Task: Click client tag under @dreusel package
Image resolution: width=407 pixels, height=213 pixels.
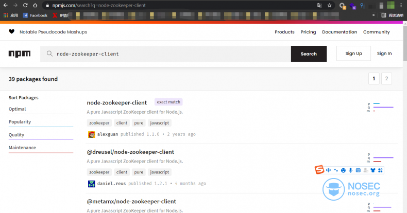Action: (122, 172)
